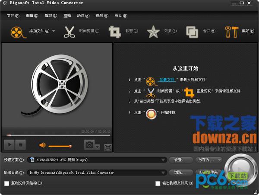Play the preview video
The image size is (259, 195).
[9, 145]
